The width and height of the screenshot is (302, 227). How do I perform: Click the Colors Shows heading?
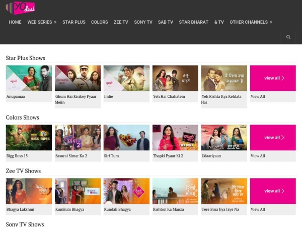23,118
